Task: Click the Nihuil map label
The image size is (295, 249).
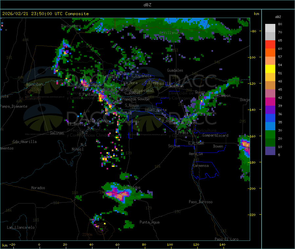Action: pos(77,149)
